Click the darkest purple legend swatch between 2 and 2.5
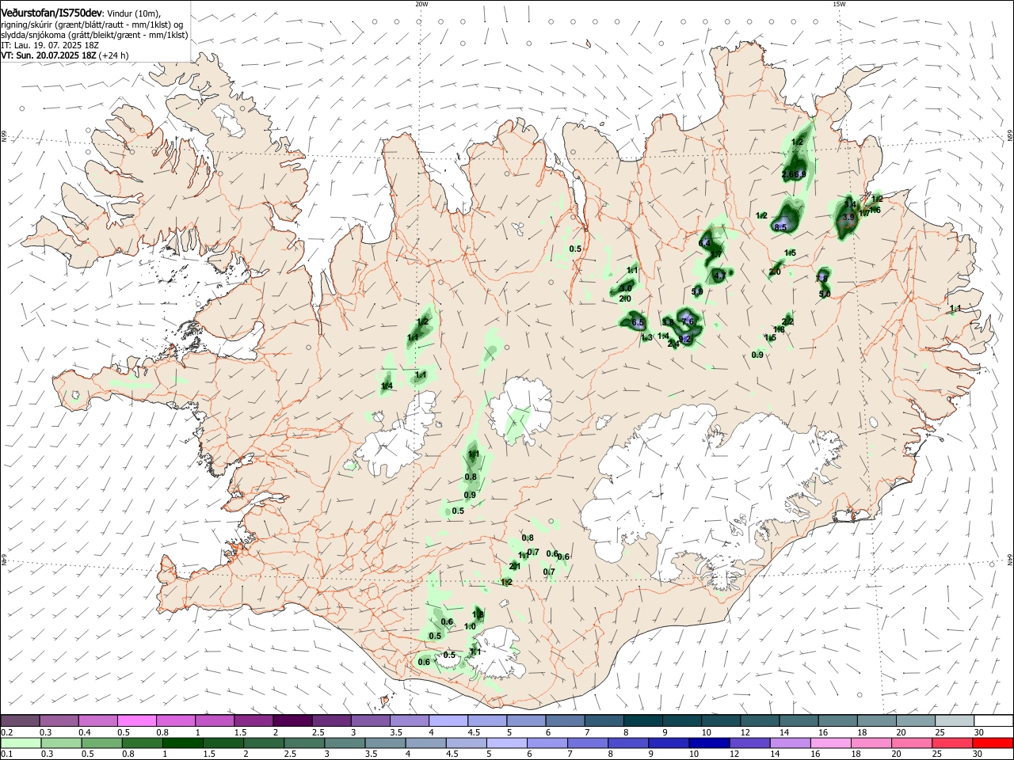Image resolution: width=1014 pixels, height=760 pixels. (x=292, y=721)
